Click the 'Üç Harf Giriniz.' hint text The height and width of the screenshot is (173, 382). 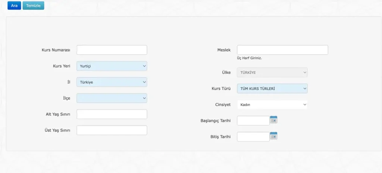(249, 58)
